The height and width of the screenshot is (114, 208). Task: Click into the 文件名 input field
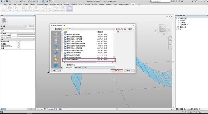click(94, 65)
